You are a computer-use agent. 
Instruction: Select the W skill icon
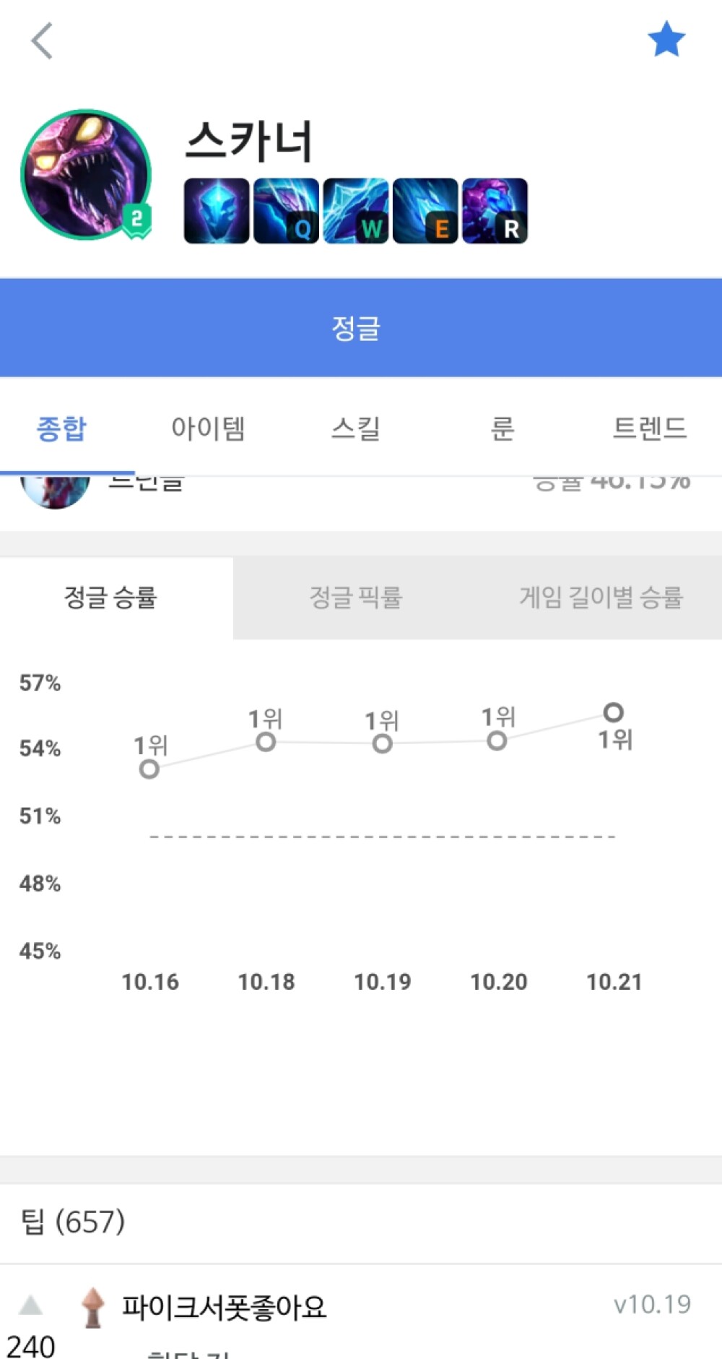(356, 211)
